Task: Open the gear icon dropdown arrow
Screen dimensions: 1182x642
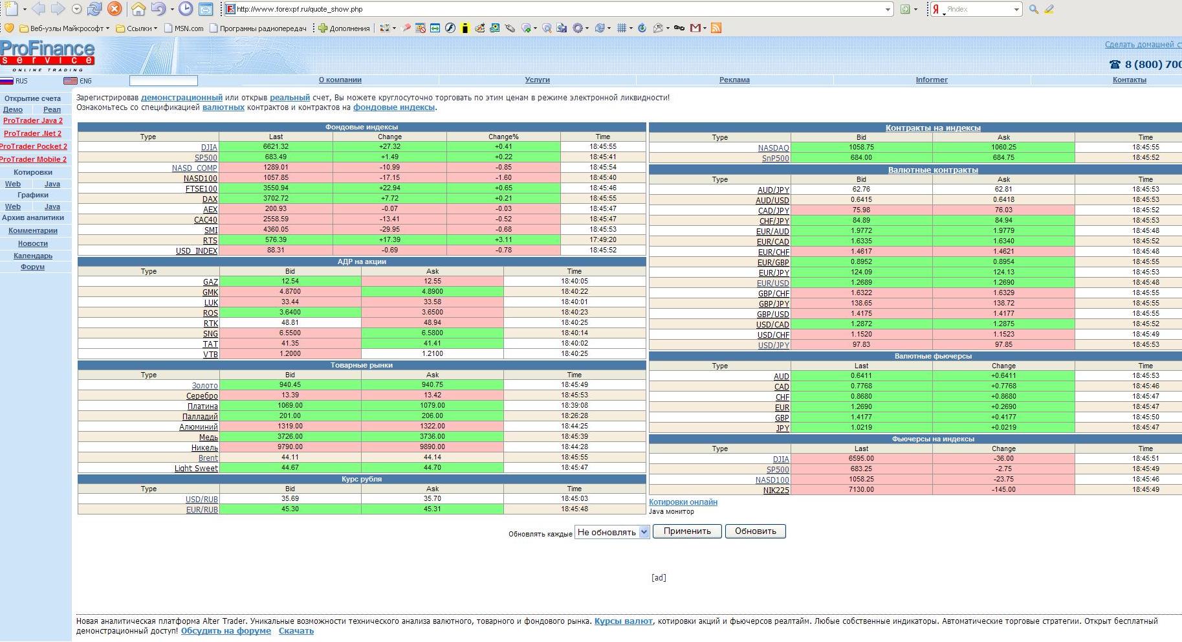Action: (587, 28)
